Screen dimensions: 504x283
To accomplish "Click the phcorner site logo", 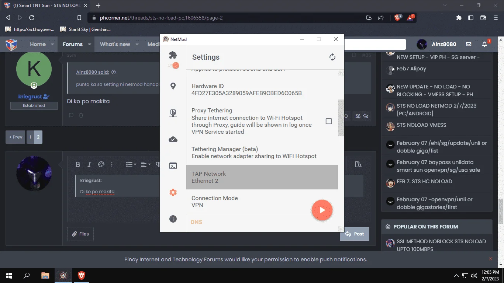I will pos(11,44).
